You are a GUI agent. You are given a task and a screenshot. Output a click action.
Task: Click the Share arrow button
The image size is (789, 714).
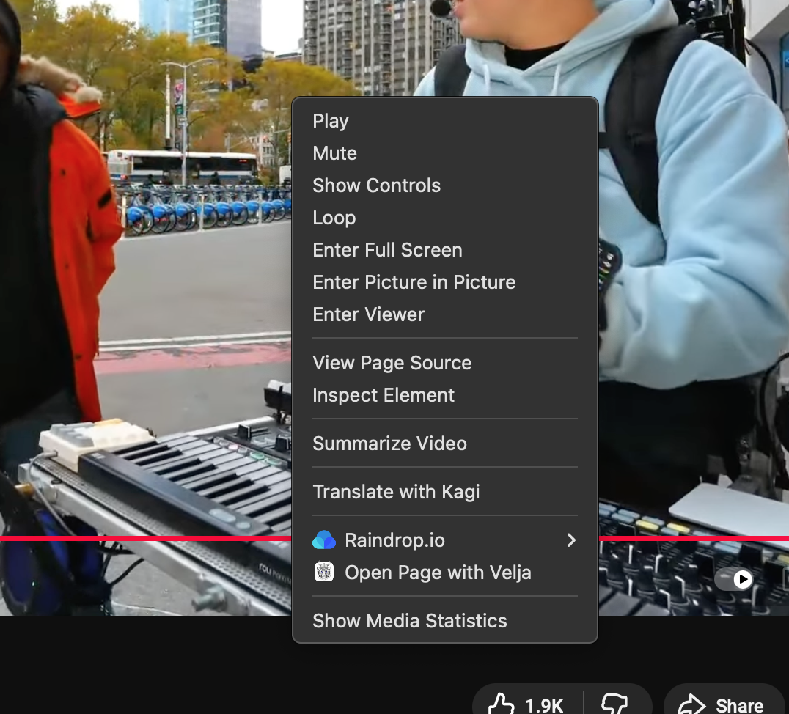(x=722, y=704)
